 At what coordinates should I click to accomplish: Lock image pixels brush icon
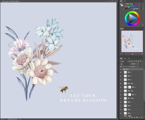(126, 67)
